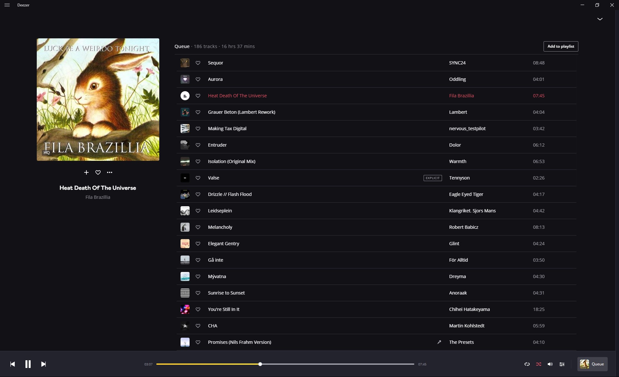Play Aurora via its cover thumbnail

click(x=185, y=79)
